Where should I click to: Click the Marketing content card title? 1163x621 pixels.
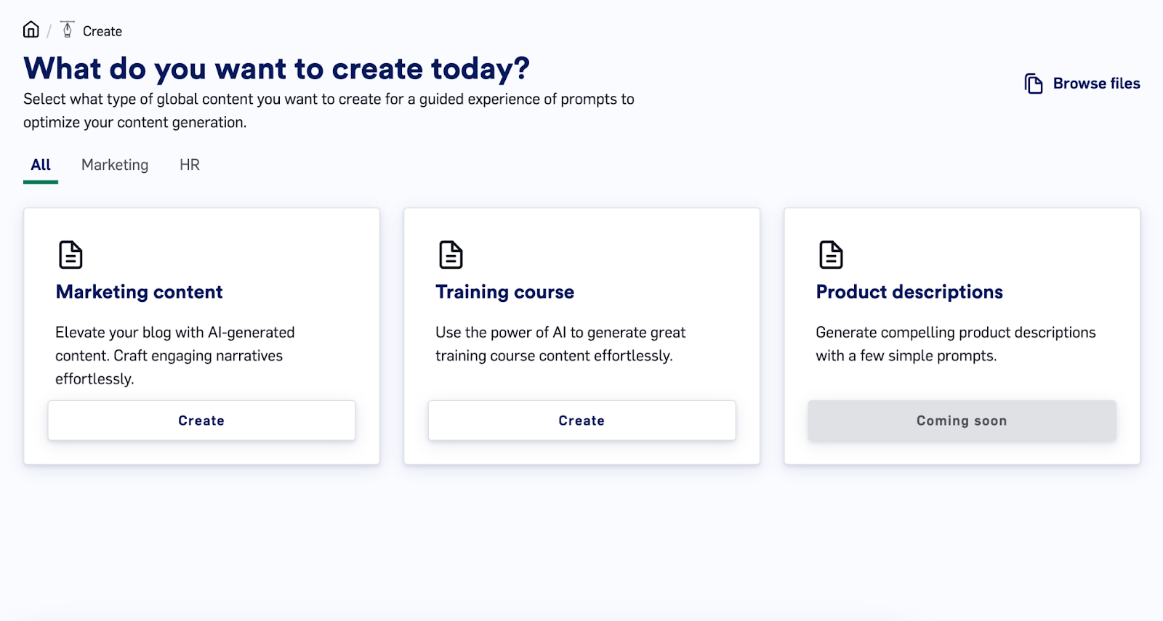[x=140, y=292]
